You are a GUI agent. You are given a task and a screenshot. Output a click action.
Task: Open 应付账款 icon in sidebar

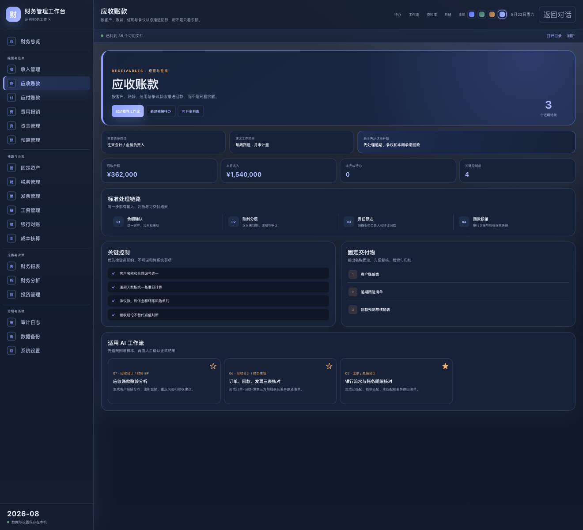[11, 98]
